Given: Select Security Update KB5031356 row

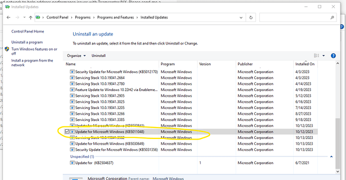Looking at the screenshot, I should [191, 149].
